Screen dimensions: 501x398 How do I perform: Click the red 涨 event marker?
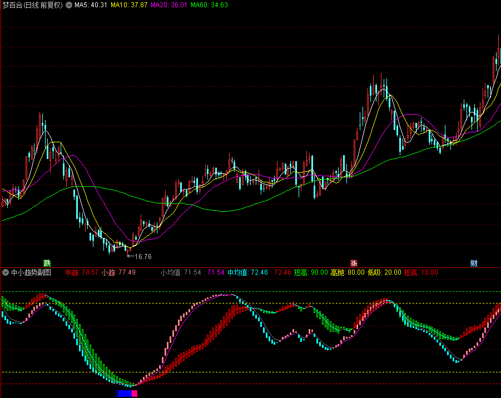click(x=354, y=263)
